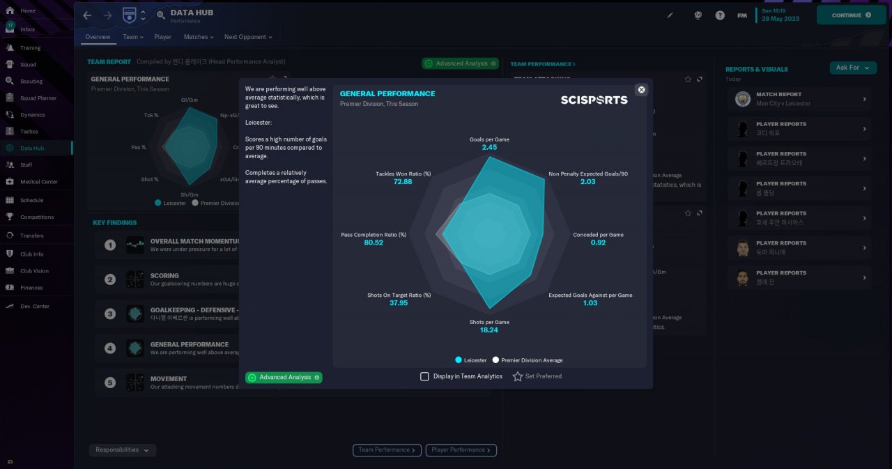Navigate forward with the right arrow

[107, 15]
